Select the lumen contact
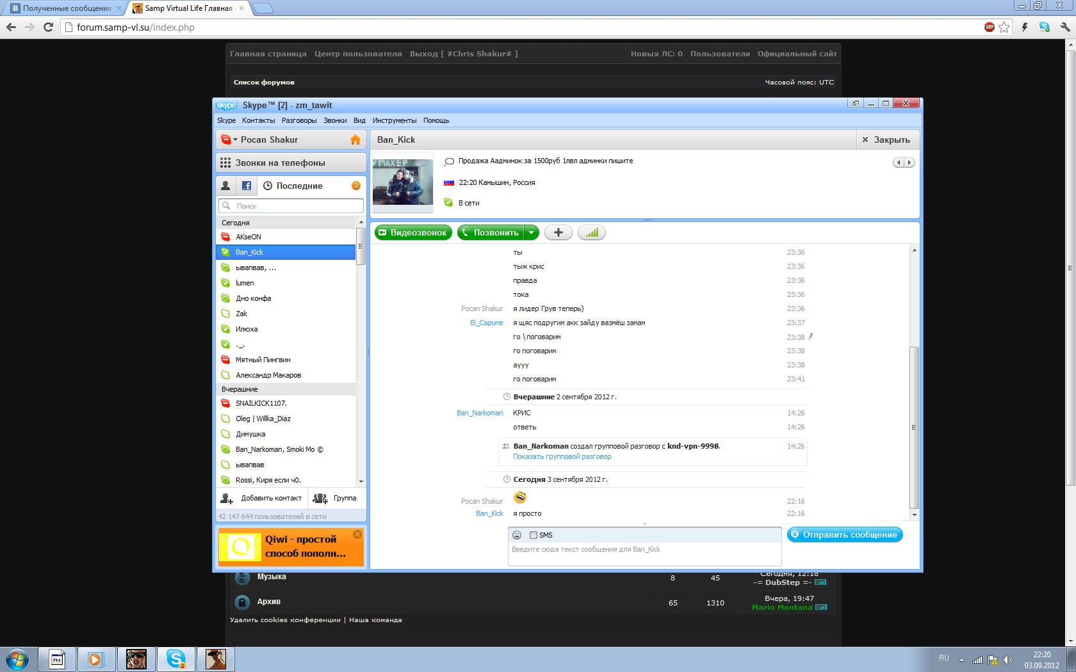 click(286, 283)
